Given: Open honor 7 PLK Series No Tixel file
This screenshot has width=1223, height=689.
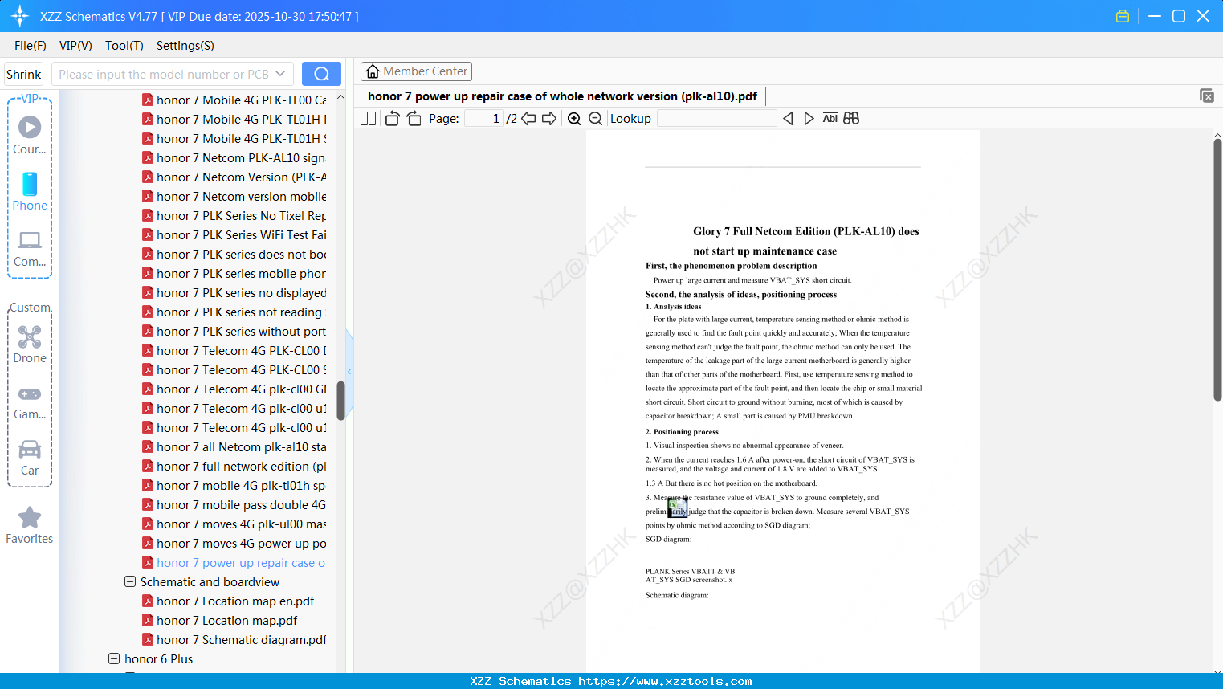Looking at the screenshot, I should click(234, 215).
